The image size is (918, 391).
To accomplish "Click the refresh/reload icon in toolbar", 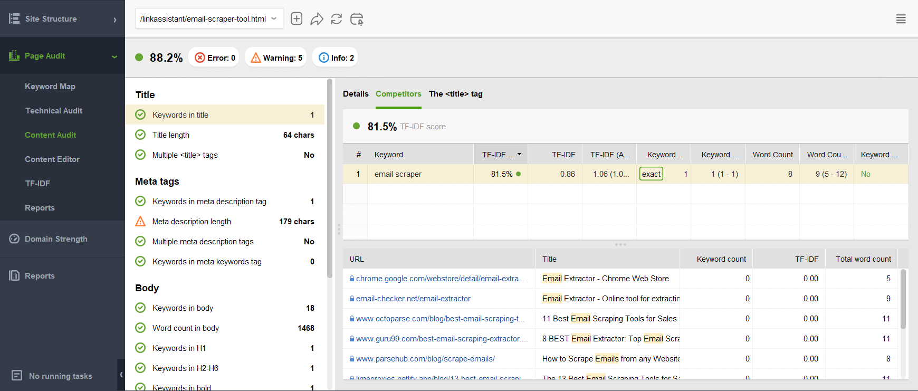I will pos(337,19).
